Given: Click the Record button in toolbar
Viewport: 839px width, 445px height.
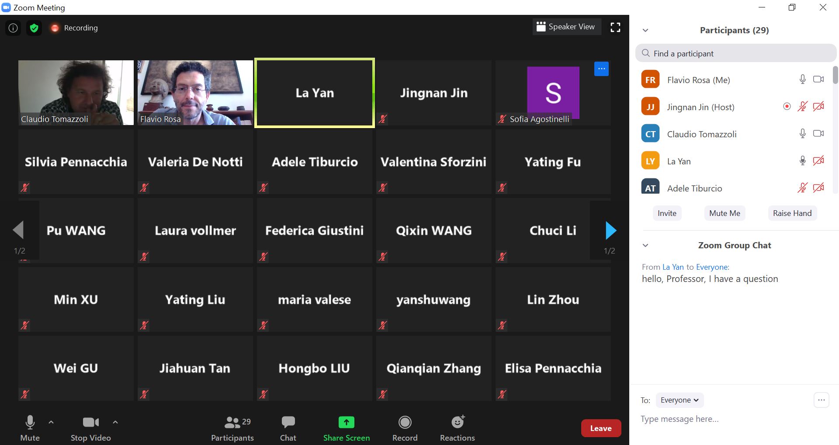Looking at the screenshot, I should click(405, 428).
